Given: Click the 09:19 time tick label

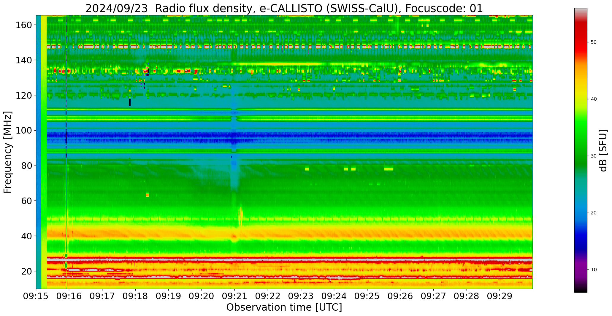Looking at the screenshot, I should pos(169,296).
